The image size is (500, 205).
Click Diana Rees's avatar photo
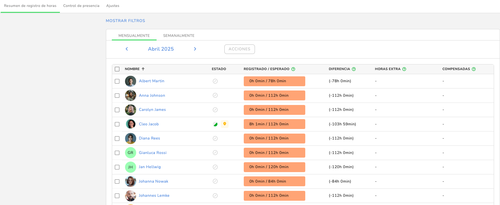pyautogui.click(x=131, y=139)
